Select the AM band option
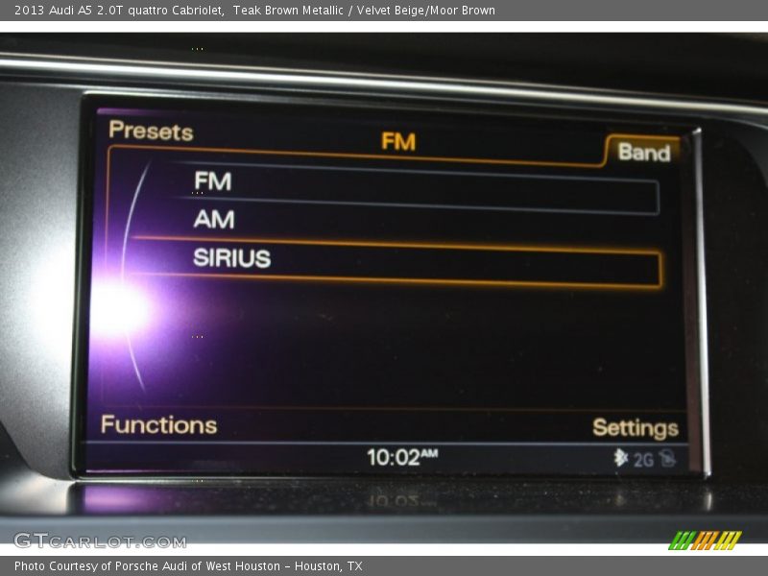 213,220
